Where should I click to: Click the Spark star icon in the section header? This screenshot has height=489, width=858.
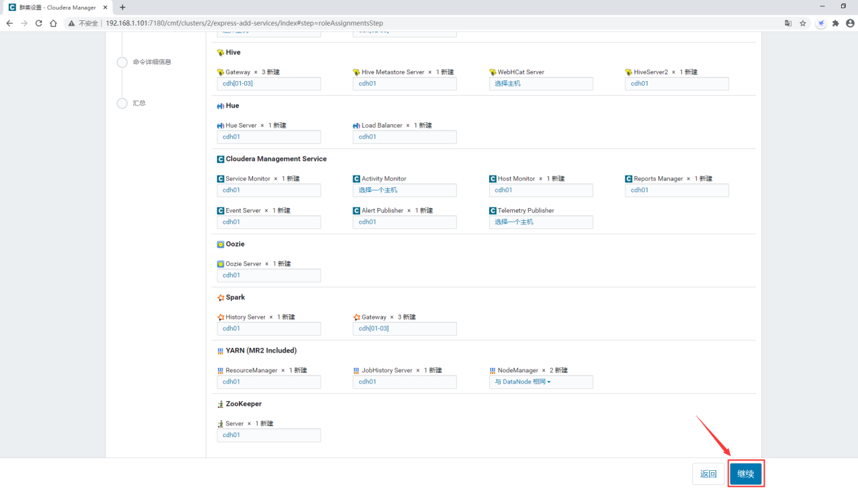click(x=221, y=298)
